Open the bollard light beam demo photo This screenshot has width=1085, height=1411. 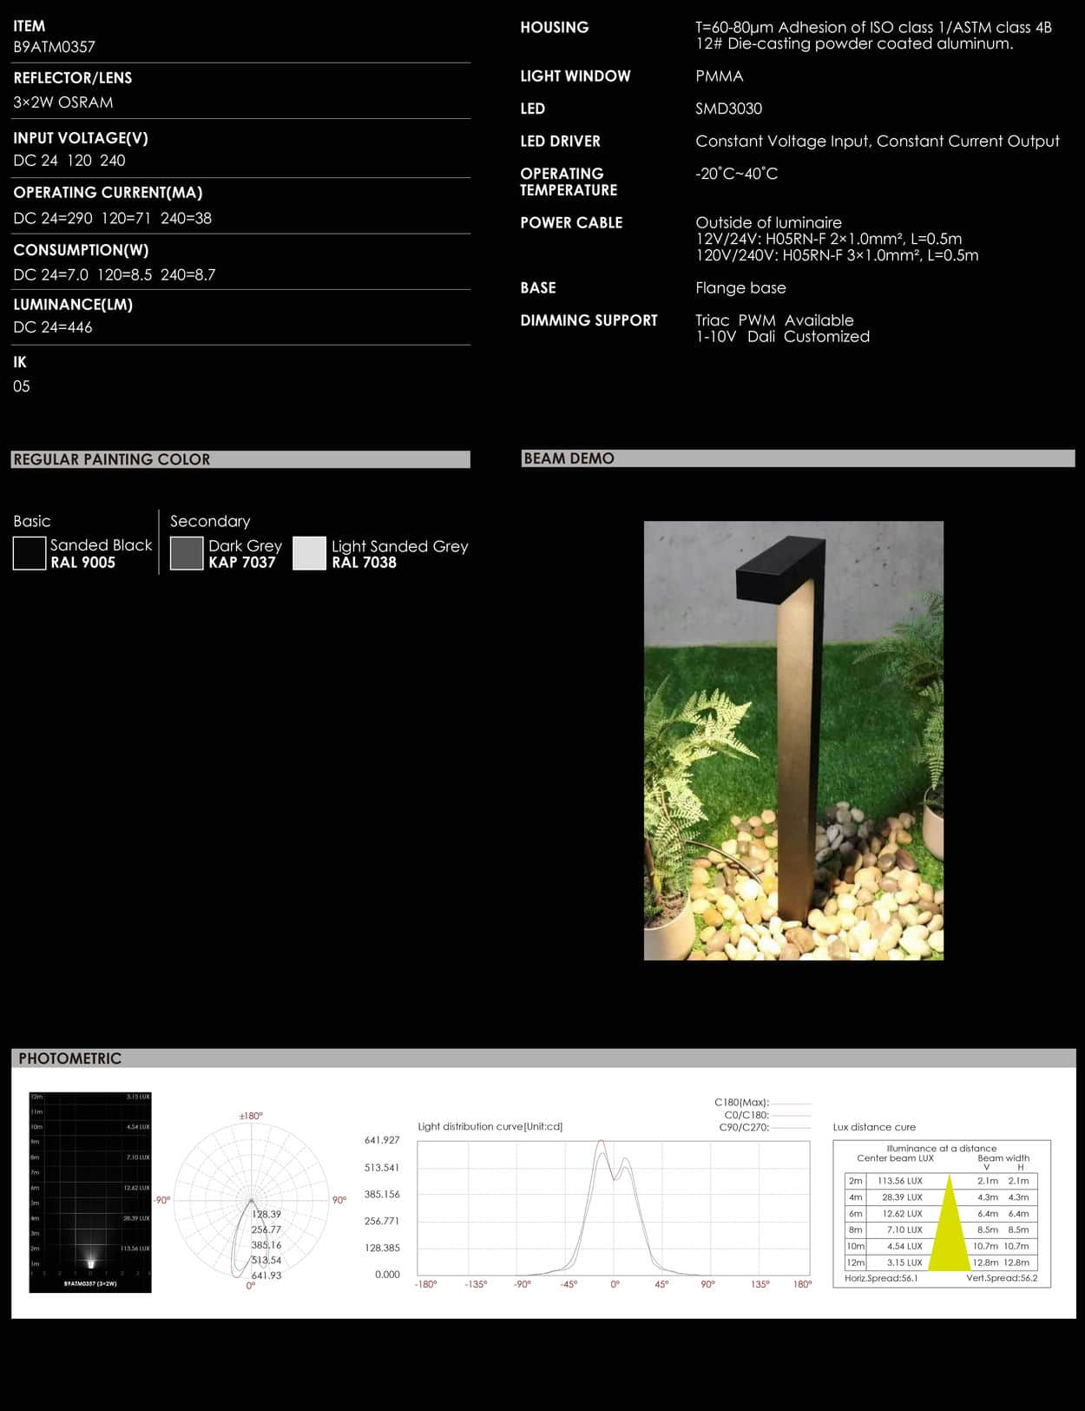792,740
